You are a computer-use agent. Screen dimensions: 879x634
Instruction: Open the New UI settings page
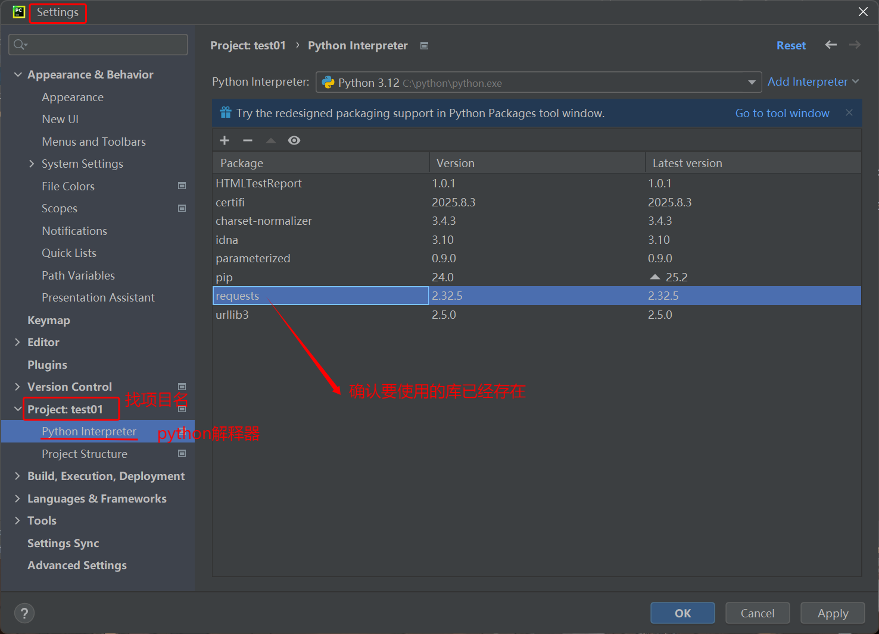tap(60, 119)
